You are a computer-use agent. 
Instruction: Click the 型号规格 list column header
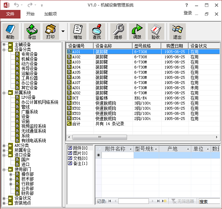pos(147,46)
